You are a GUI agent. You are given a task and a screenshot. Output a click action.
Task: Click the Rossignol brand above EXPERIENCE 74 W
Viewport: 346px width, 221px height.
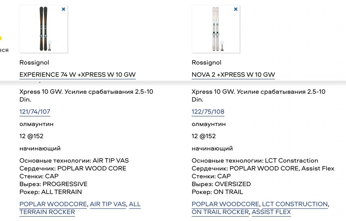pyautogui.click(x=34, y=62)
